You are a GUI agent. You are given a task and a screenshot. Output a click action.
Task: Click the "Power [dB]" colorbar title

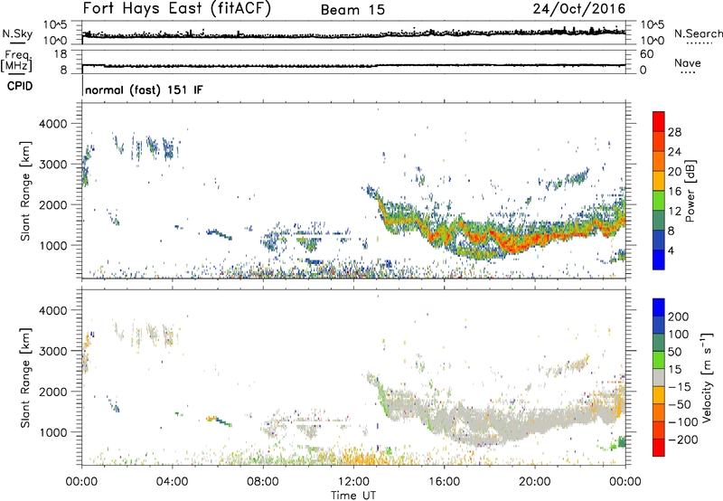[690, 191]
